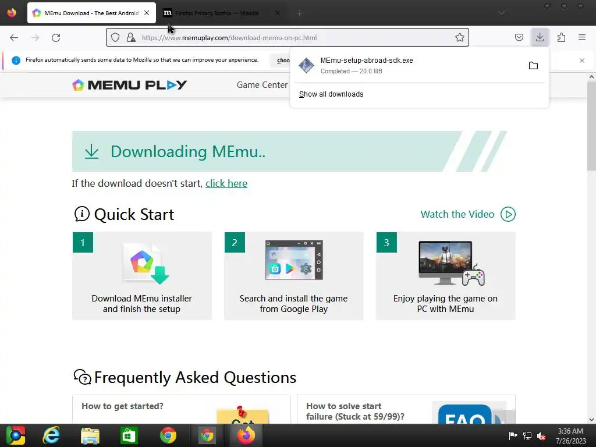The height and width of the screenshot is (447, 596).
Task: Open pinned Google Chrome from taskbar
Action: (168, 435)
